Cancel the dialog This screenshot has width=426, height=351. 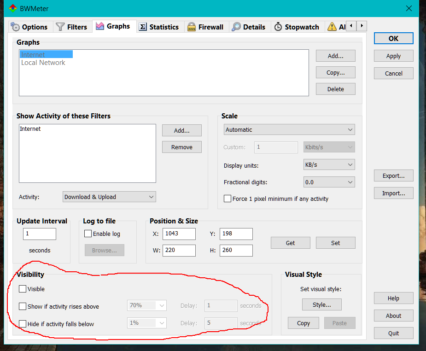393,73
